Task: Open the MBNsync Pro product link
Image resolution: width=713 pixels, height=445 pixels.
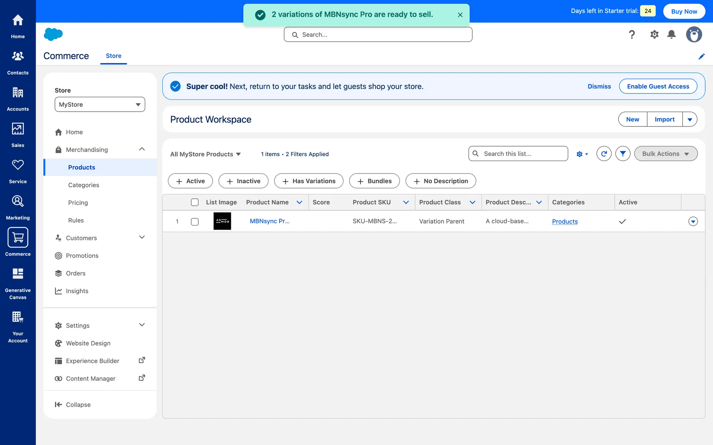Action: [270, 221]
